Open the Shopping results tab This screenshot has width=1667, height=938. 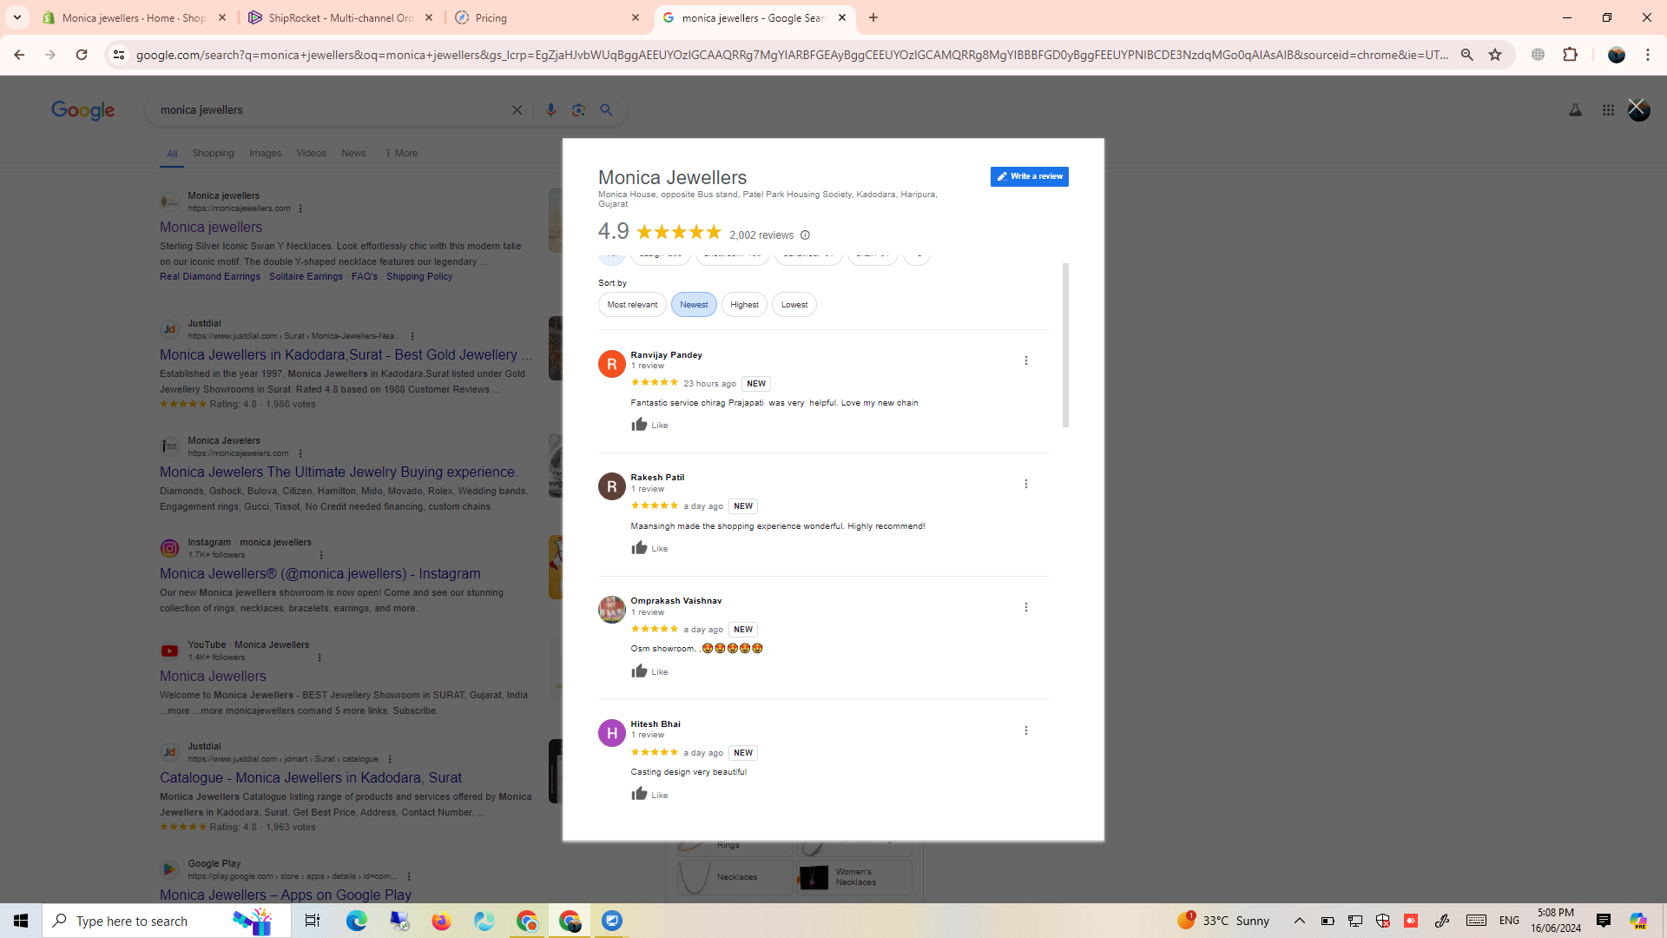pyautogui.click(x=213, y=154)
